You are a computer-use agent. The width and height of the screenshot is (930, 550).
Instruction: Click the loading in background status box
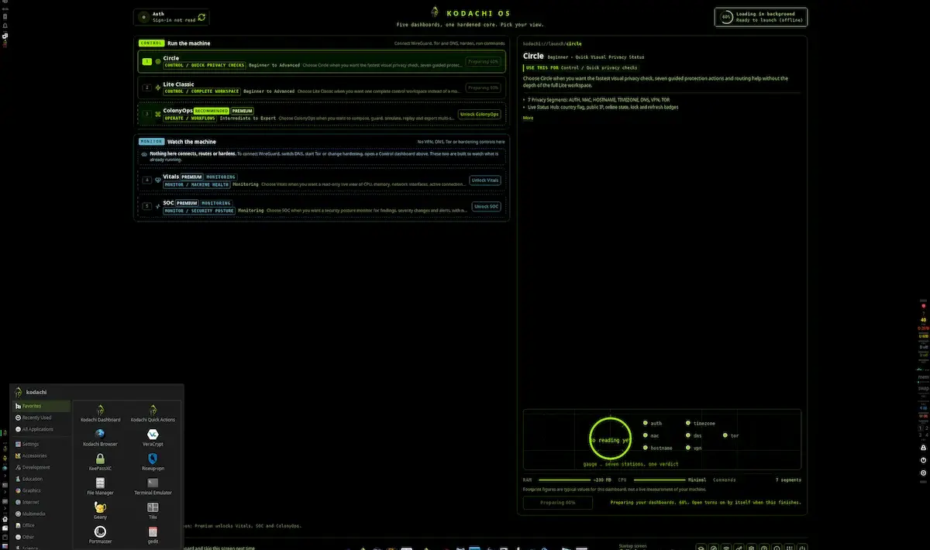(x=761, y=17)
